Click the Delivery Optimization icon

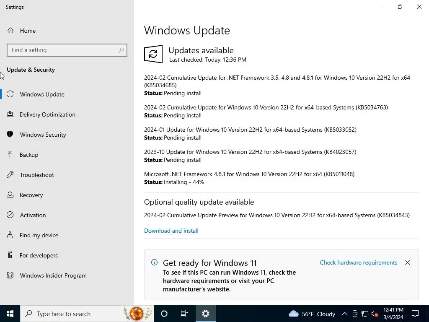pyautogui.click(x=10, y=114)
